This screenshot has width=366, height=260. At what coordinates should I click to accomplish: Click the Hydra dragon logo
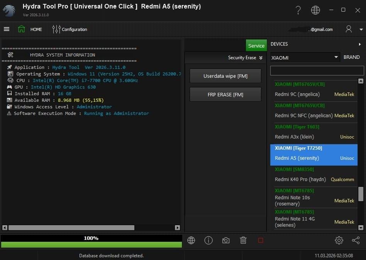pos(9,10)
